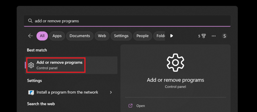
Task: Click the magnifier icon in search box
Action: (30, 21)
